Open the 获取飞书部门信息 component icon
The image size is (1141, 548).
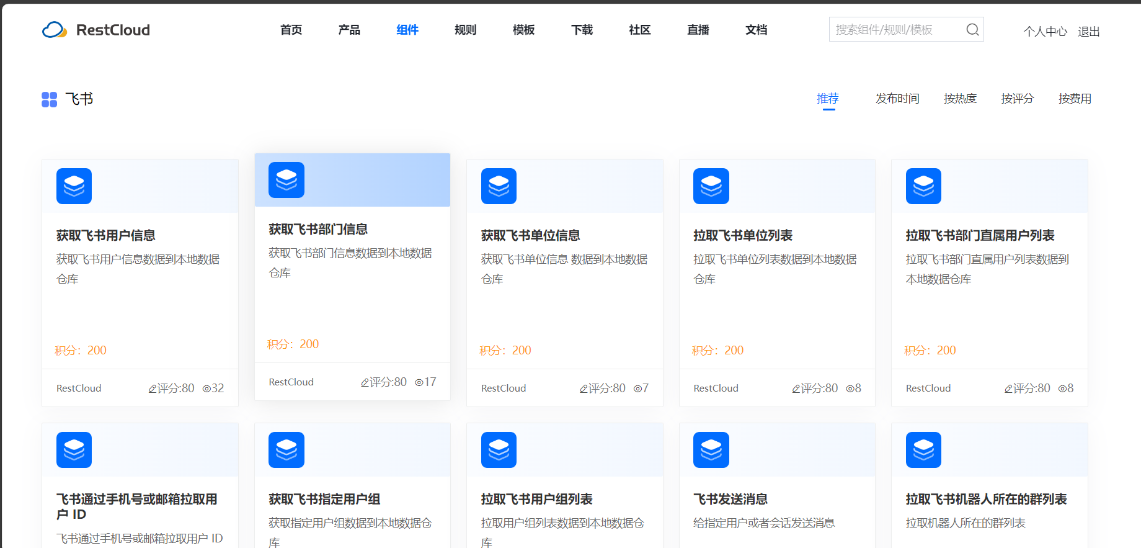[x=286, y=180]
